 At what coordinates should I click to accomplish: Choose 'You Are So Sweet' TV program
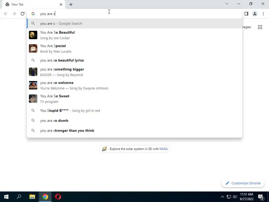coord(134,99)
